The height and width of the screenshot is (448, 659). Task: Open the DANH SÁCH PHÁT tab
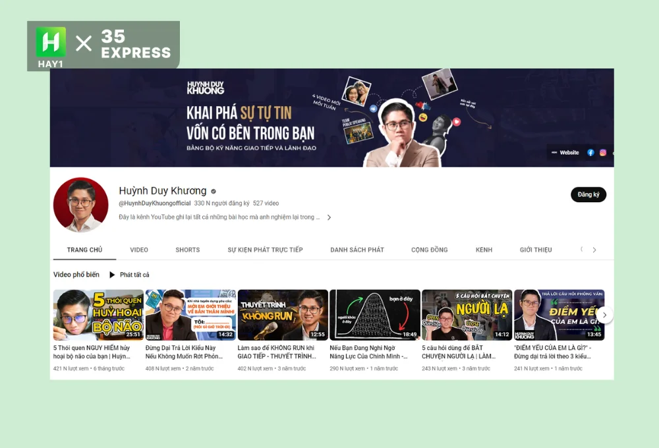pos(357,250)
